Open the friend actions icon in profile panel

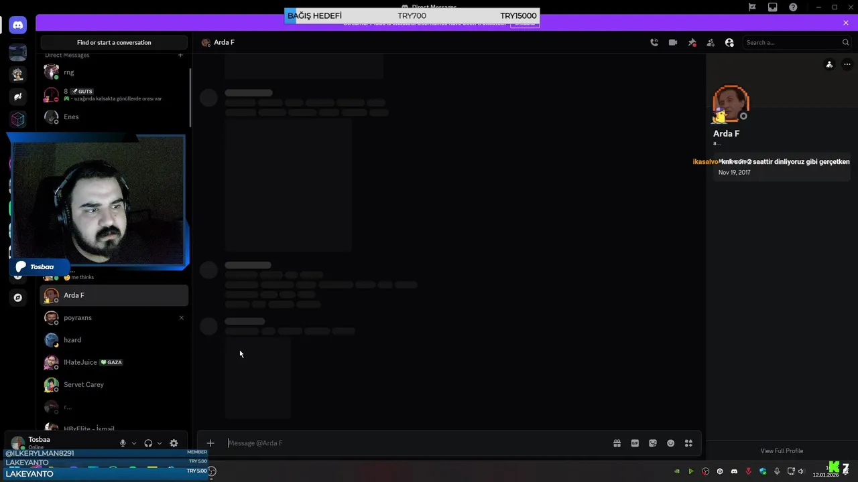tap(829, 64)
